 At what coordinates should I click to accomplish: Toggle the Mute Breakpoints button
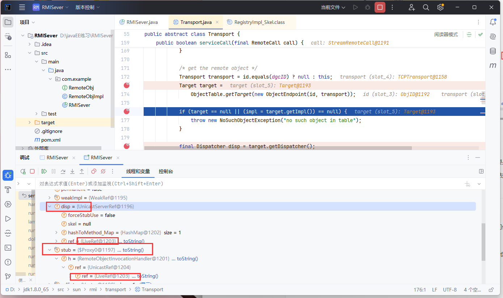pyautogui.click(x=103, y=171)
